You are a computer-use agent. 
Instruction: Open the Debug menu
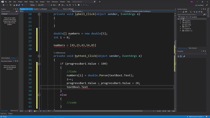pos(31,2)
